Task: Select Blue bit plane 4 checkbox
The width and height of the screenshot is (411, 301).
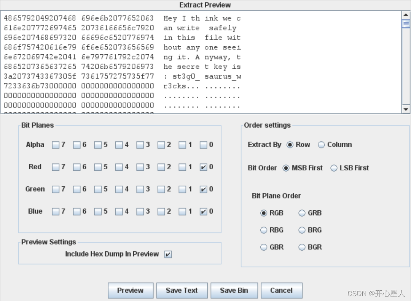Action: 119,211
